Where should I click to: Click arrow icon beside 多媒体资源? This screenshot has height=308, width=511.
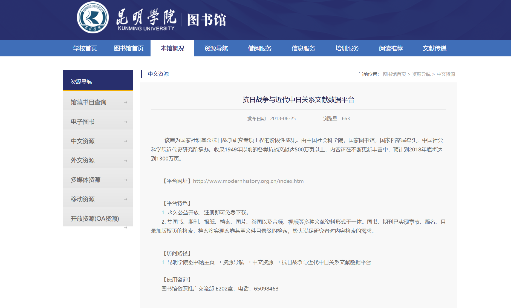click(x=126, y=180)
